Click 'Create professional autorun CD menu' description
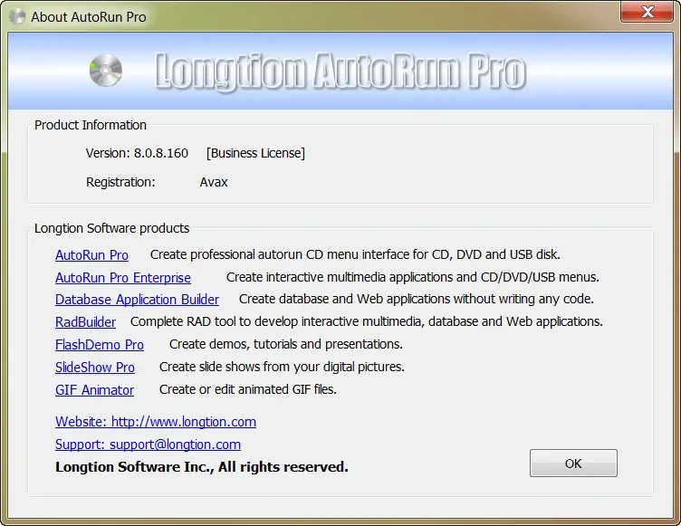 click(x=355, y=254)
